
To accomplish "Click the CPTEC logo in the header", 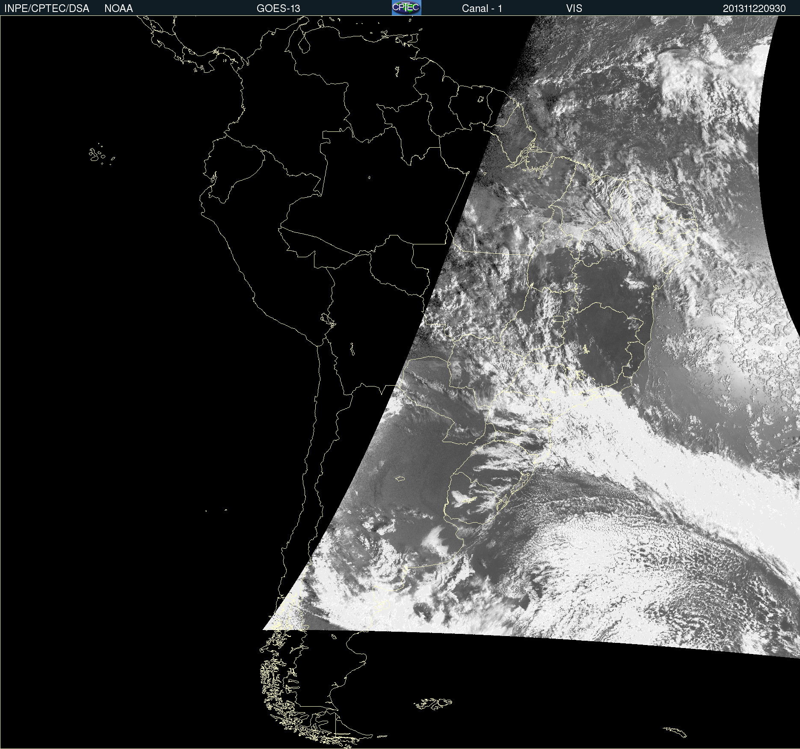I will tap(406, 8).
